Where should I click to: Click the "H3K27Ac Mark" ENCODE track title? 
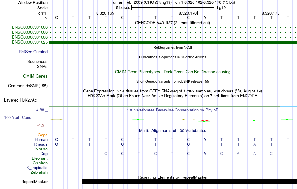tap(173, 96)
